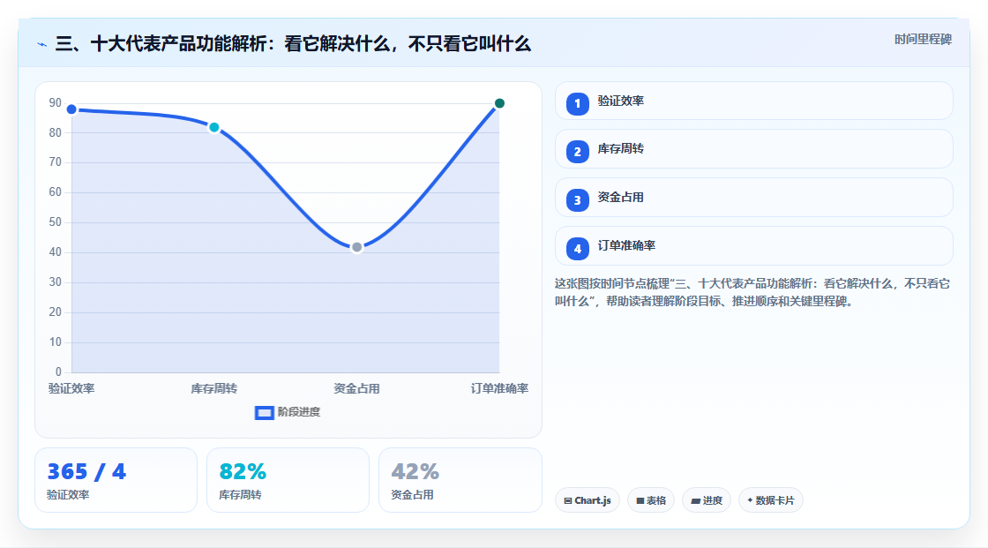
Task: Click the number 2 badge for 库存周转
Action: (x=577, y=152)
